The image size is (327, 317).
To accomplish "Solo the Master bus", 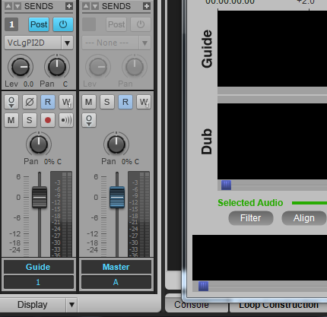I will (107, 102).
